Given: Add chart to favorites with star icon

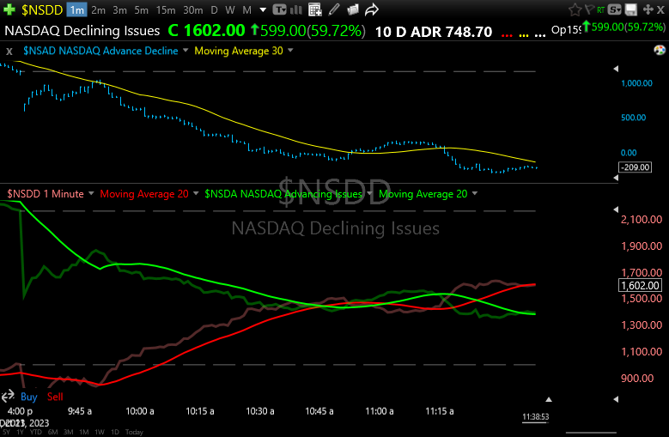Looking at the screenshot, I should (575, 10).
